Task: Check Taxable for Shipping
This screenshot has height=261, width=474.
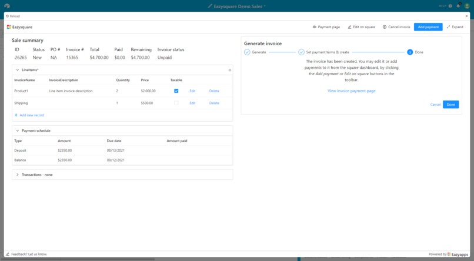Action: pyautogui.click(x=176, y=103)
